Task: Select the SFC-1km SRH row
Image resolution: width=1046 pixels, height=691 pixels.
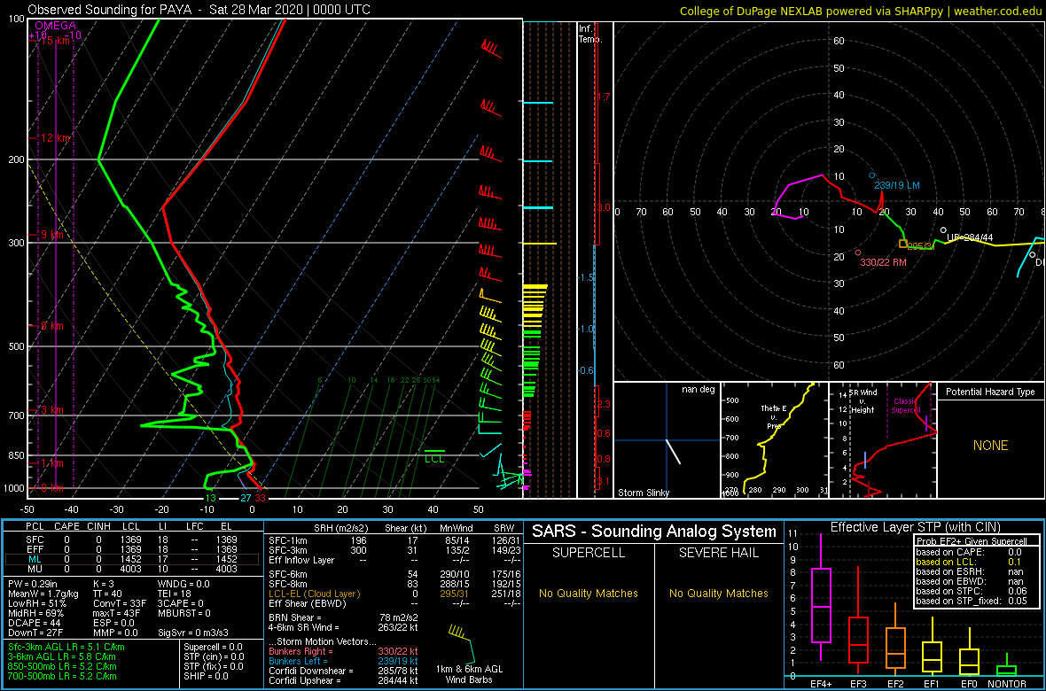Action: tap(395, 541)
